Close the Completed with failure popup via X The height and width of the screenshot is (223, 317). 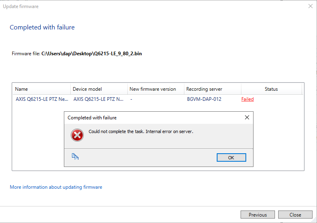[247, 118]
